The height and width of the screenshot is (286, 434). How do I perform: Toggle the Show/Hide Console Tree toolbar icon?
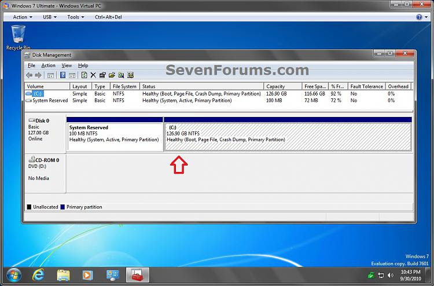(x=51, y=75)
